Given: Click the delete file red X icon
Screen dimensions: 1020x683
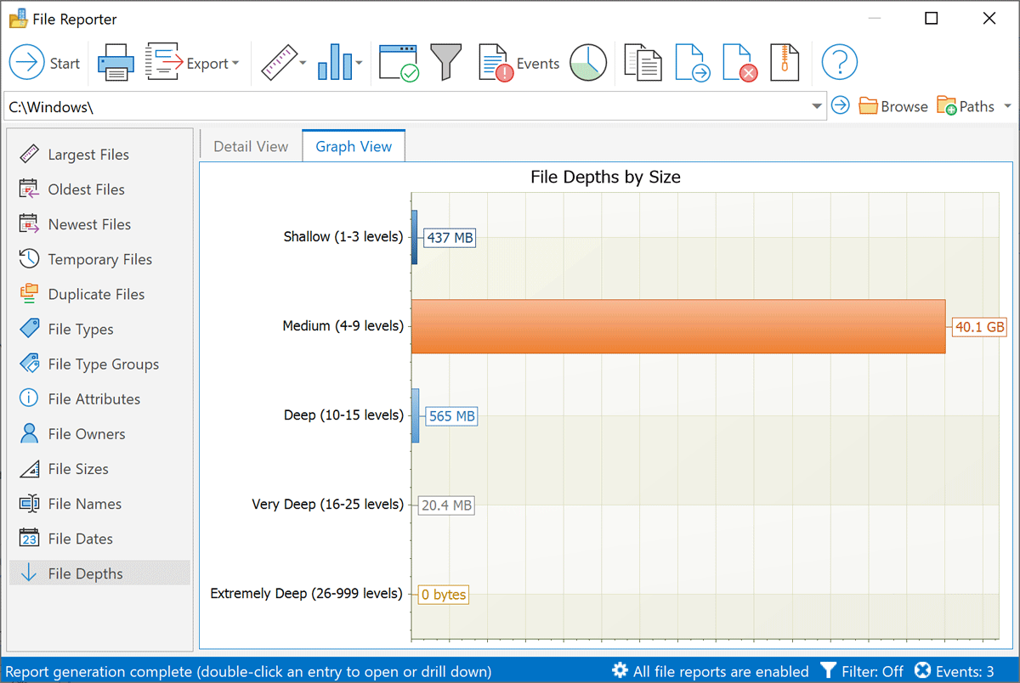Looking at the screenshot, I should (x=739, y=63).
